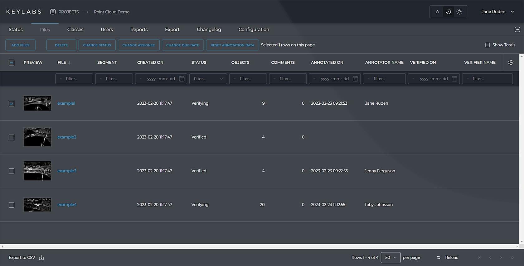
Task: Open the Configuration tab
Action: click(x=254, y=30)
